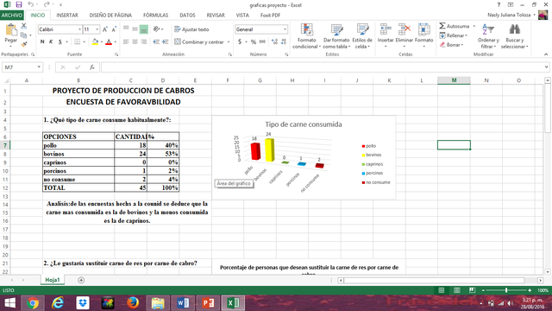Click into the formula bar input
The image size is (552, 311).
pyautogui.click(x=322, y=67)
